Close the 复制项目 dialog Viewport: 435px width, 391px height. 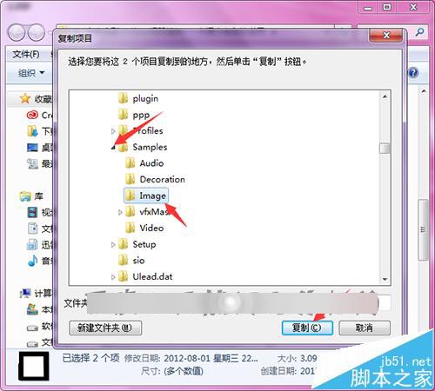pos(386,36)
